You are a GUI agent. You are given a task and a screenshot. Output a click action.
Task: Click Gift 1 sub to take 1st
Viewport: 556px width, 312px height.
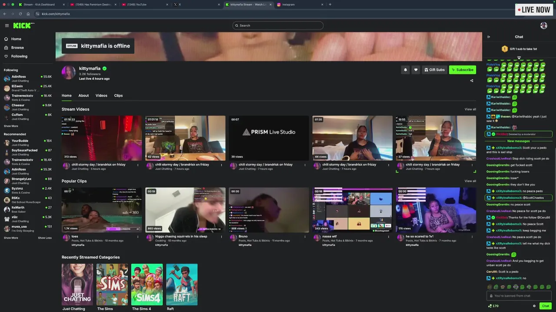click(523, 49)
